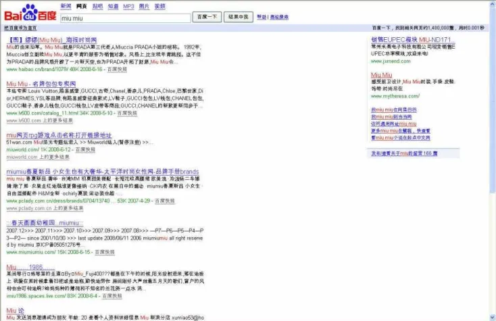
Task: Click the vertical scrollbar on the right
Action: (x=491, y=162)
